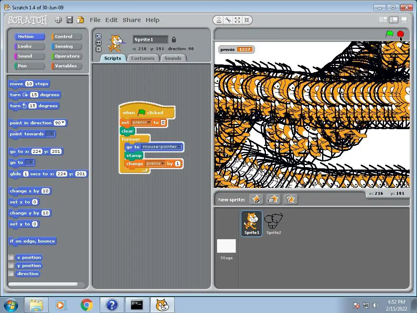Select the Variables blocks category
The width and height of the screenshot is (417, 313).
point(66,66)
